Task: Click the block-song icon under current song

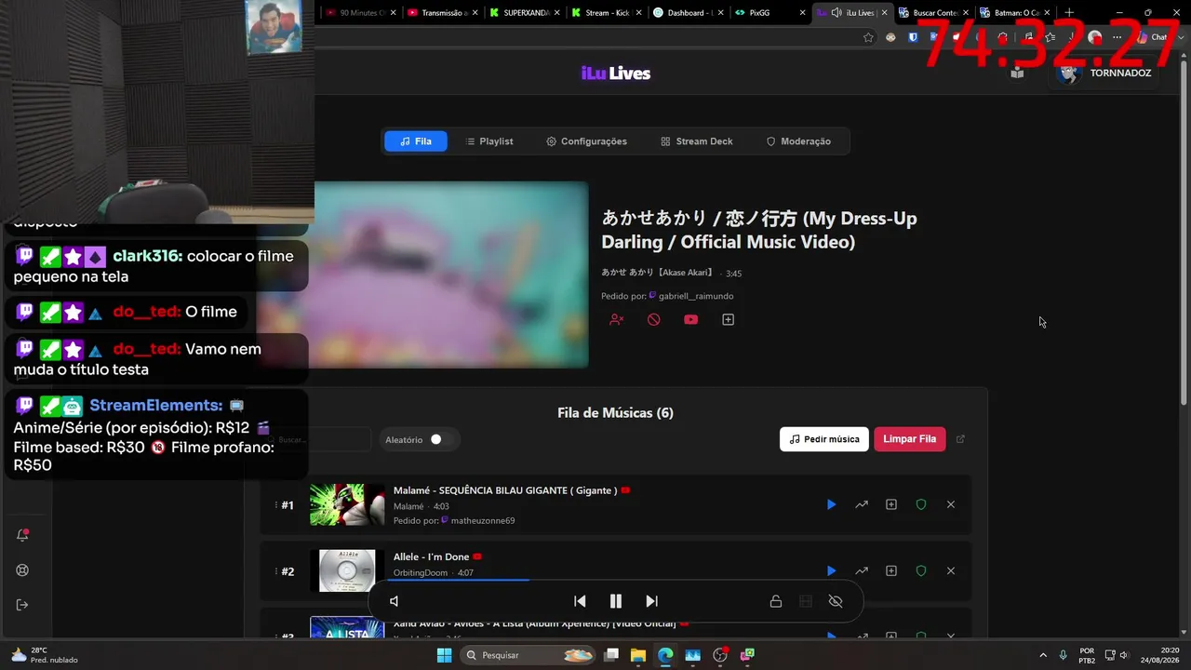Action: (654, 319)
